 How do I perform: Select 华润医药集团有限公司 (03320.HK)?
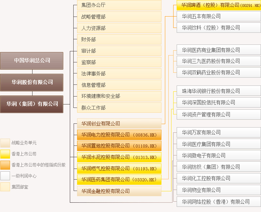(x=119, y=180)
